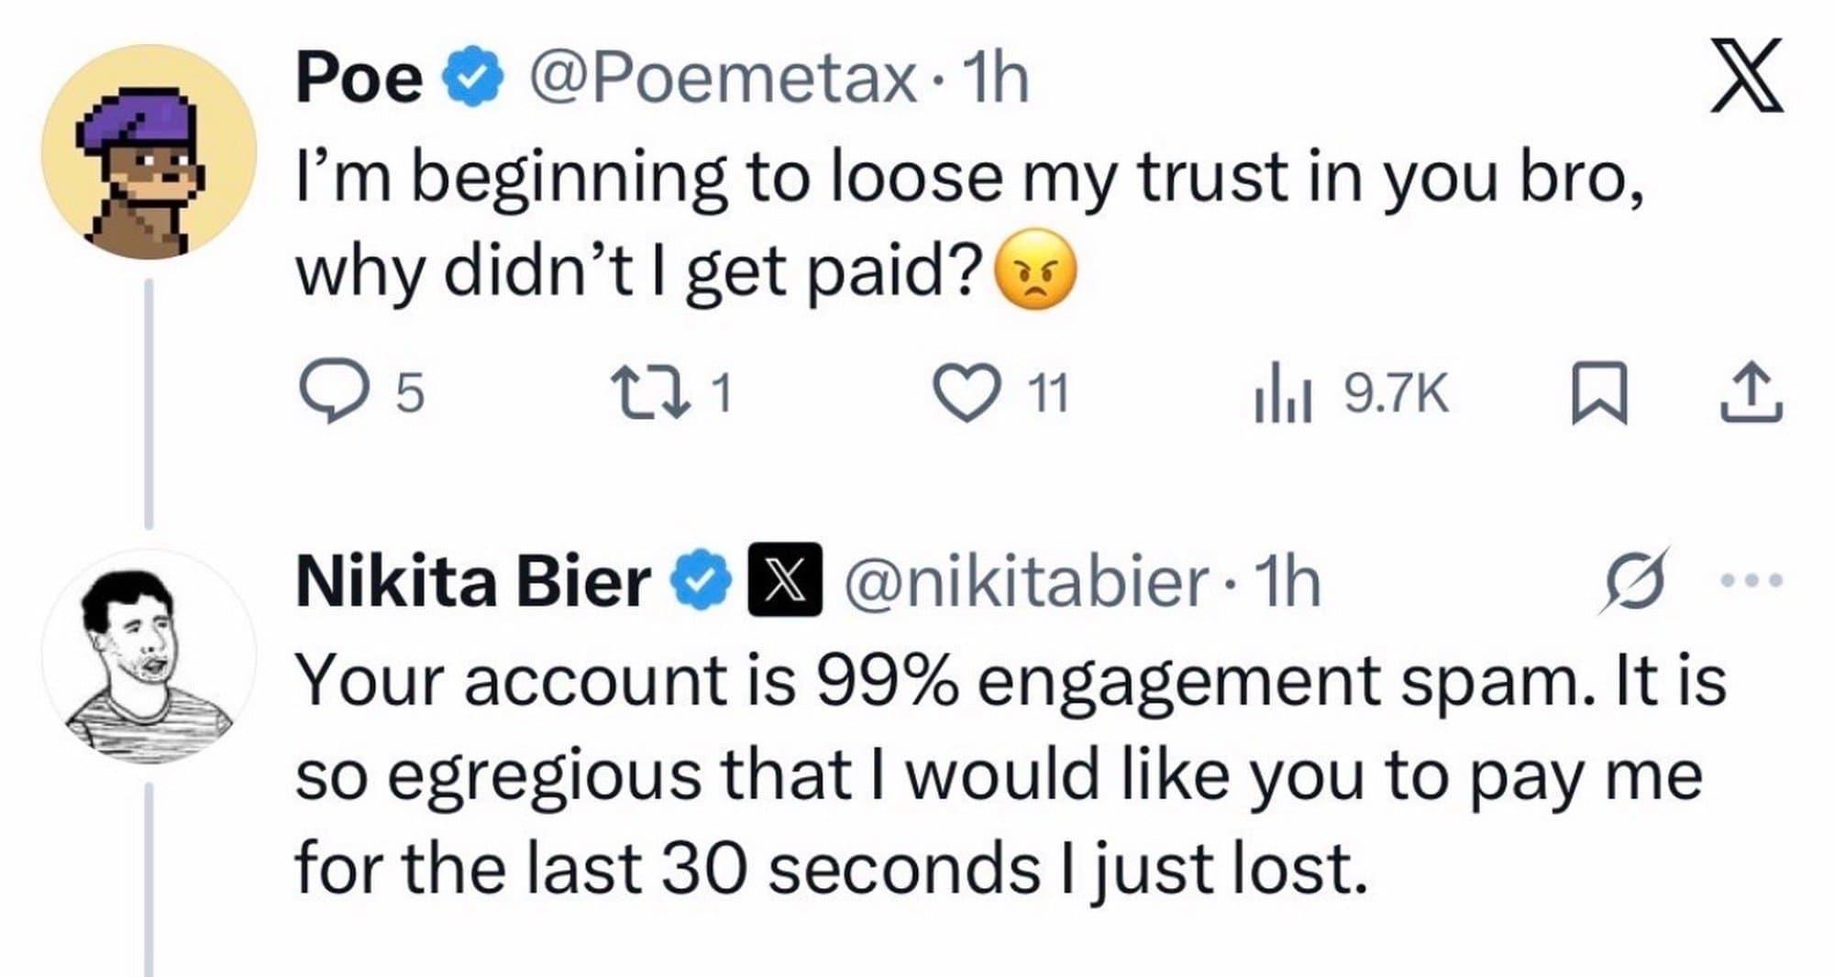Reply to Poe's tweet
Screen dimensions: 1834x977
click(331, 394)
